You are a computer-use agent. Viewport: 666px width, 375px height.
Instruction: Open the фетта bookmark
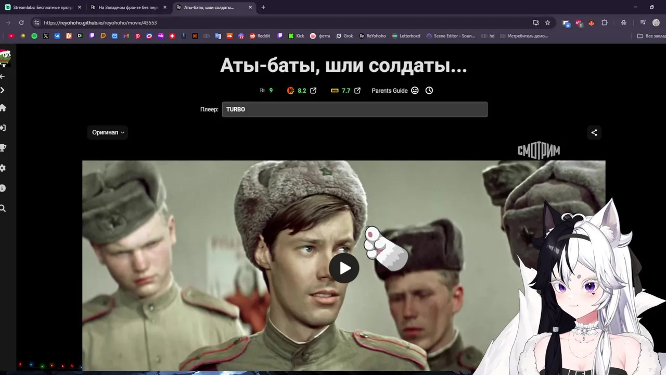(320, 36)
